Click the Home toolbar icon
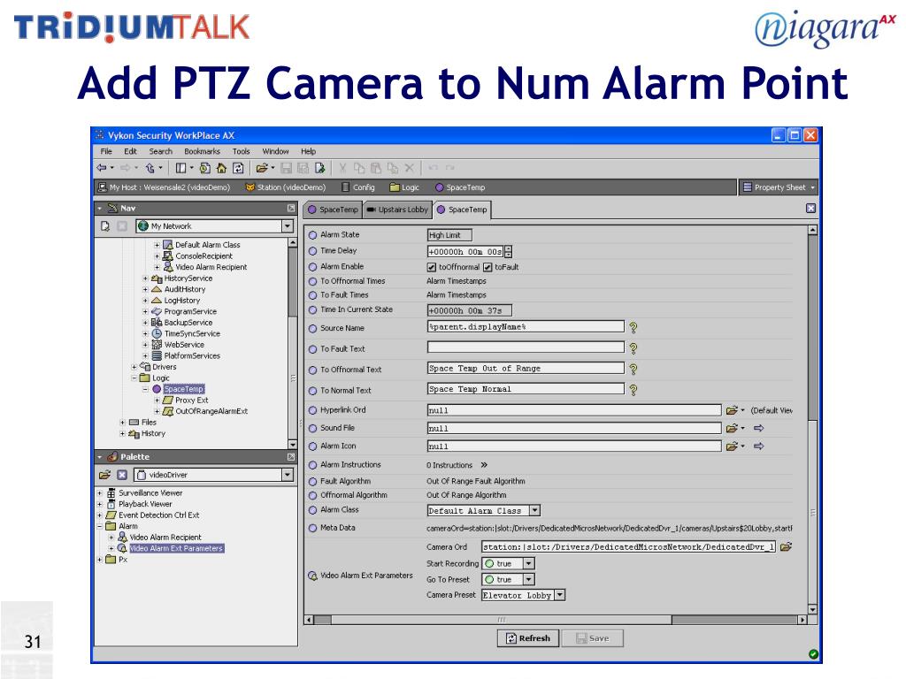The image size is (906, 679). 221,168
